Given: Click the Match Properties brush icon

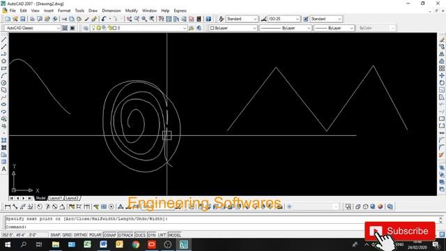Looking at the screenshot, I should (86, 19).
